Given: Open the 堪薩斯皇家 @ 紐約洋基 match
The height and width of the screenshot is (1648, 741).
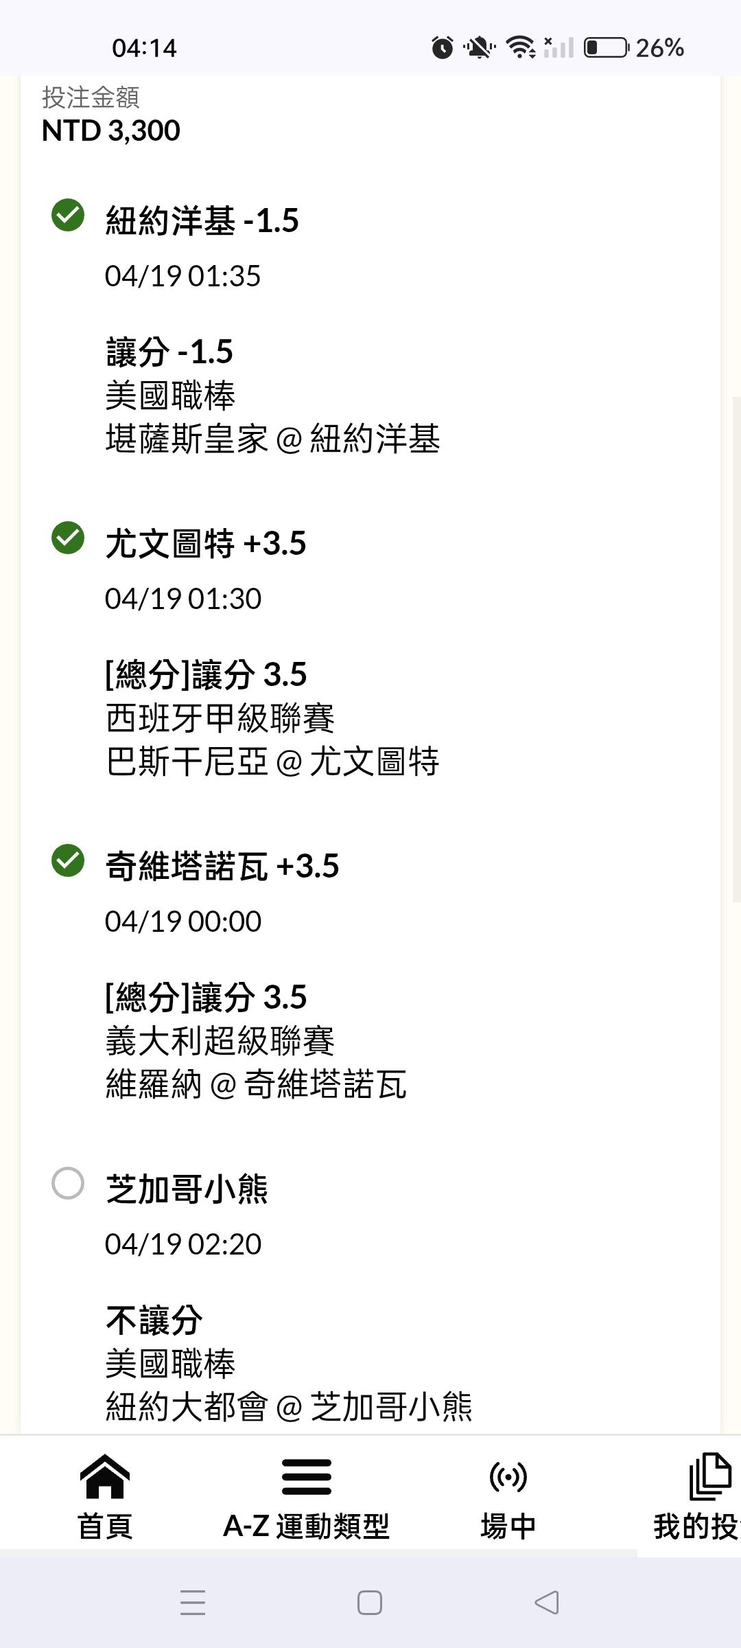Looking at the screenshot, I should coord(272,439).
